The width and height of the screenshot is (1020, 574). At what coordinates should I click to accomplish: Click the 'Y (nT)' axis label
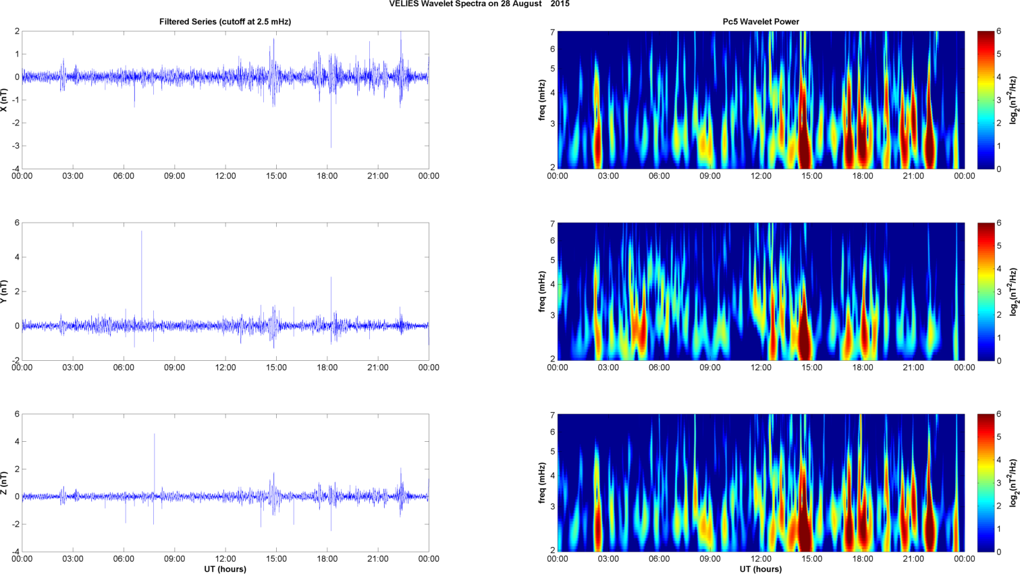point(4,291)
